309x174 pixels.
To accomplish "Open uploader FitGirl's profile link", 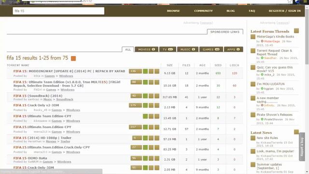I will click(38, 90).
